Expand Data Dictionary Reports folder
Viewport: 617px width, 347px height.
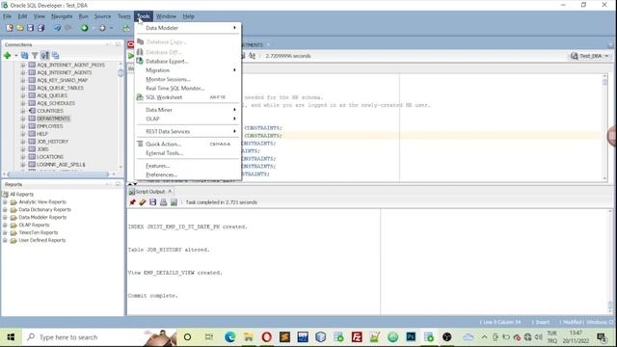[x=5, y=210]
